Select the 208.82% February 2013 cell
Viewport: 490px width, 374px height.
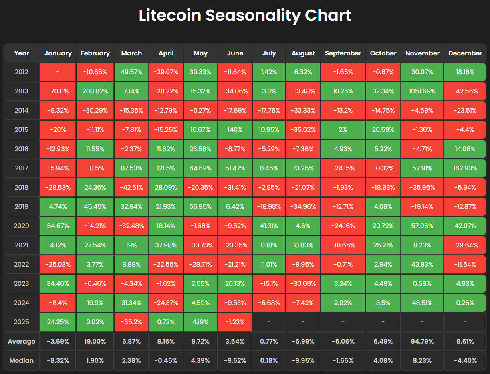(x=95, y=91)
